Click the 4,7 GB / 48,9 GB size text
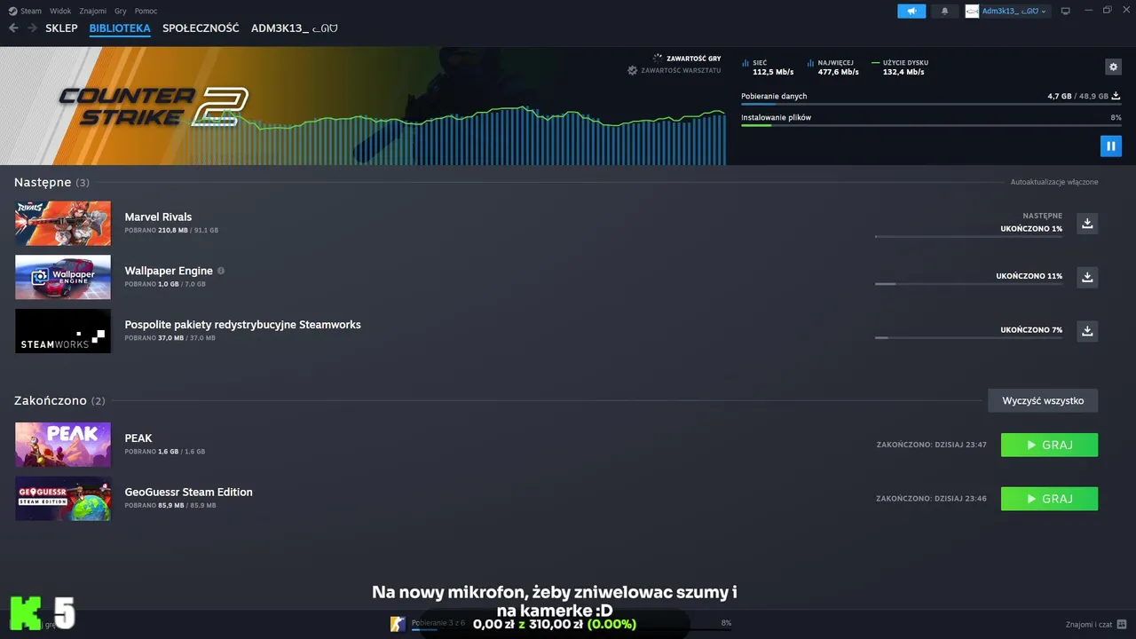 1077,96
